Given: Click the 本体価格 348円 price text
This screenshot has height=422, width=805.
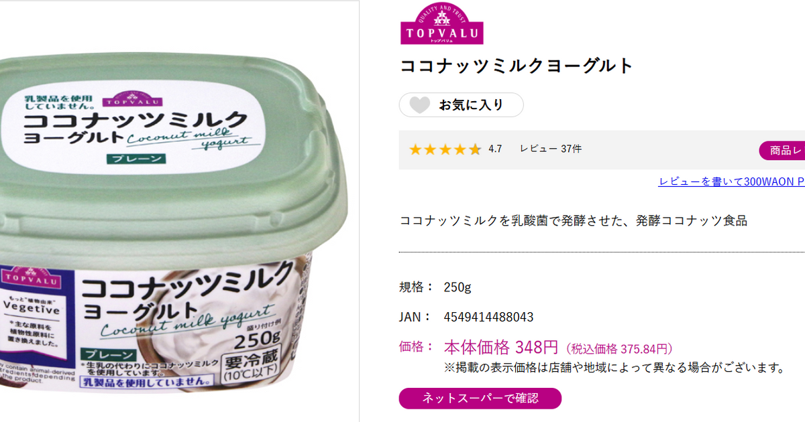Looking at the screenshot, I should (x=501, y=348).
